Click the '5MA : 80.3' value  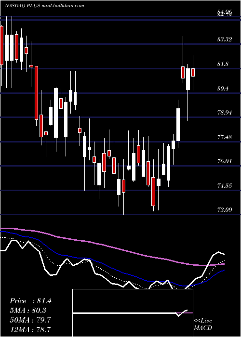pos(28,311)
